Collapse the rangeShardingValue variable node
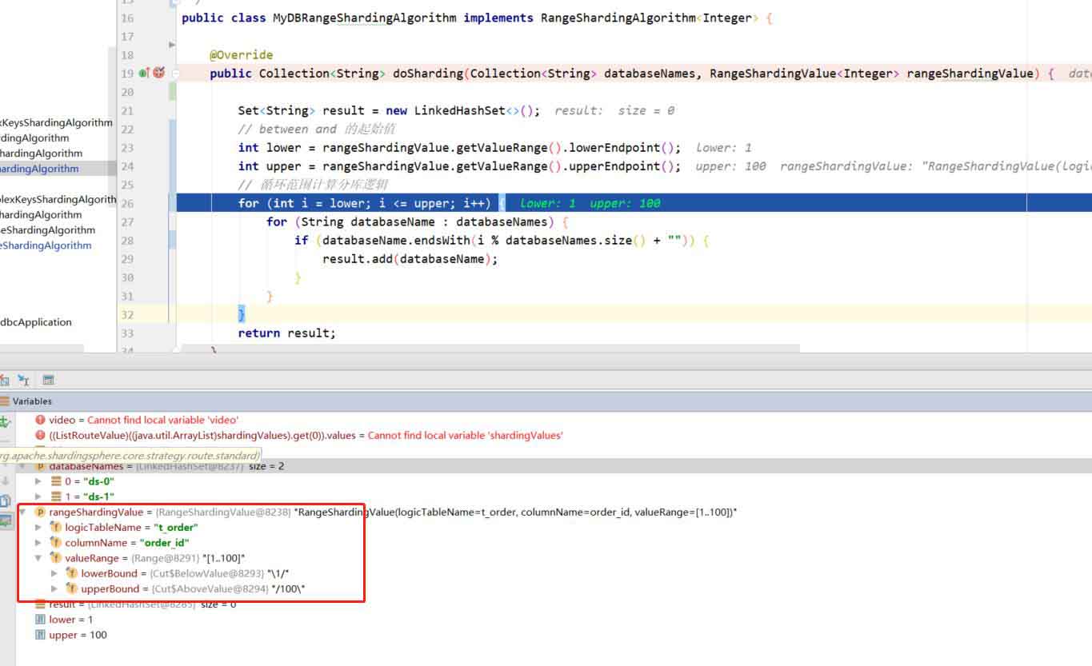The width and height of the screenshot is (1092, 666). point(22,512)
